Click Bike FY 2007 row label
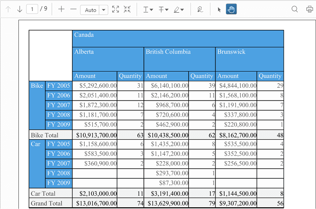Image resolution: width=316 pixels, height=209 pixels. [59, 105]
